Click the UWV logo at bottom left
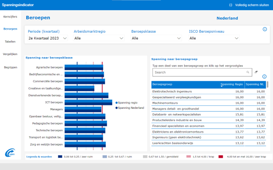Image resolution: width=273 pixels, height=170 pixels. [x=10, y=152]
